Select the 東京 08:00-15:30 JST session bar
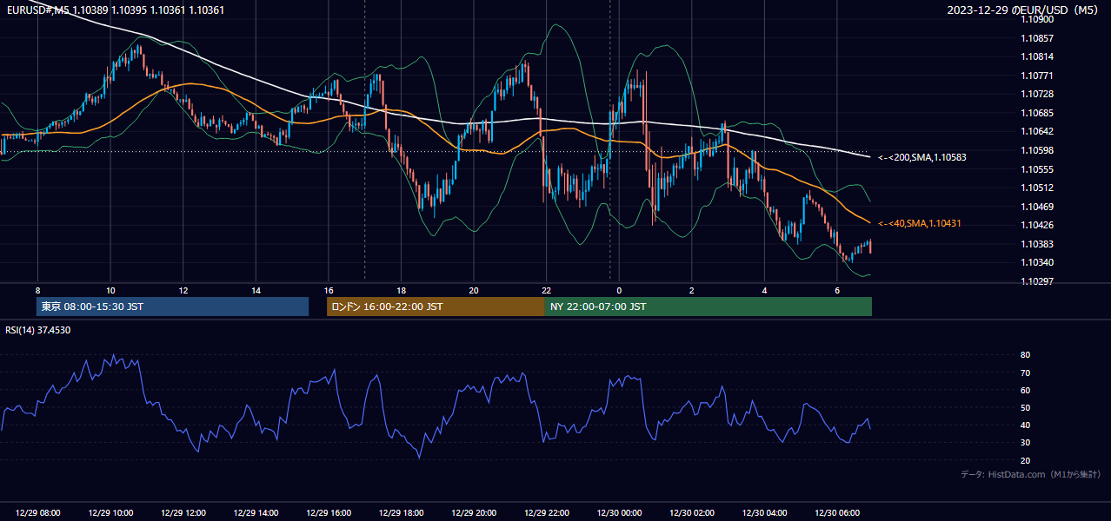This screenshot has height=521, width=1111. [x=173, y=307]
